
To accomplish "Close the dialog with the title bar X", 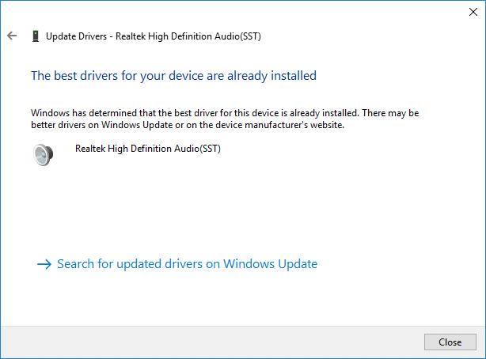I will [x=473, y=11].
